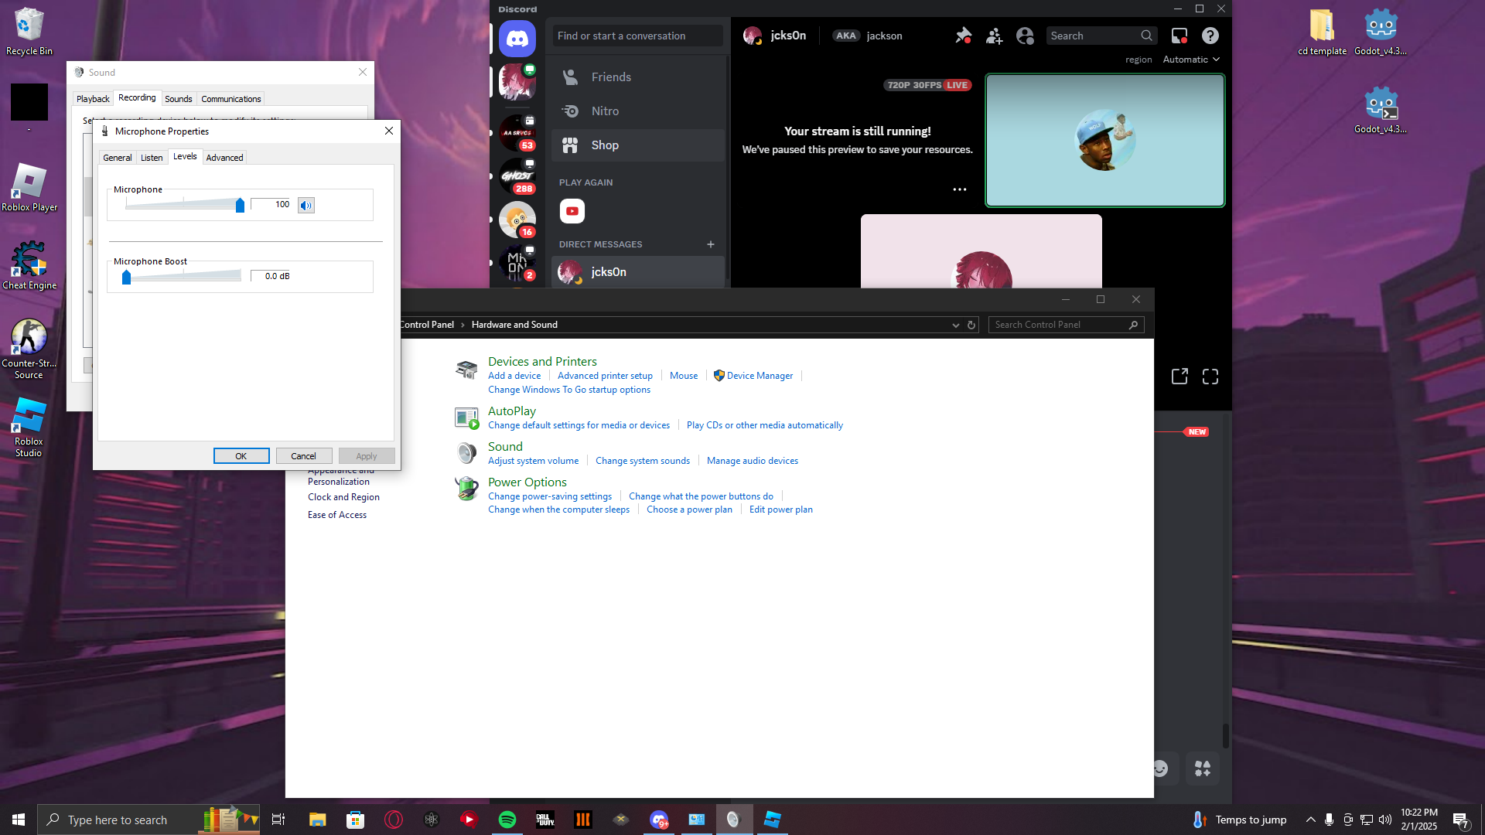Viewport: 1485px width, 835px height.
Task: Expand the region Automatic dropdown
Action: point(1191,60)
